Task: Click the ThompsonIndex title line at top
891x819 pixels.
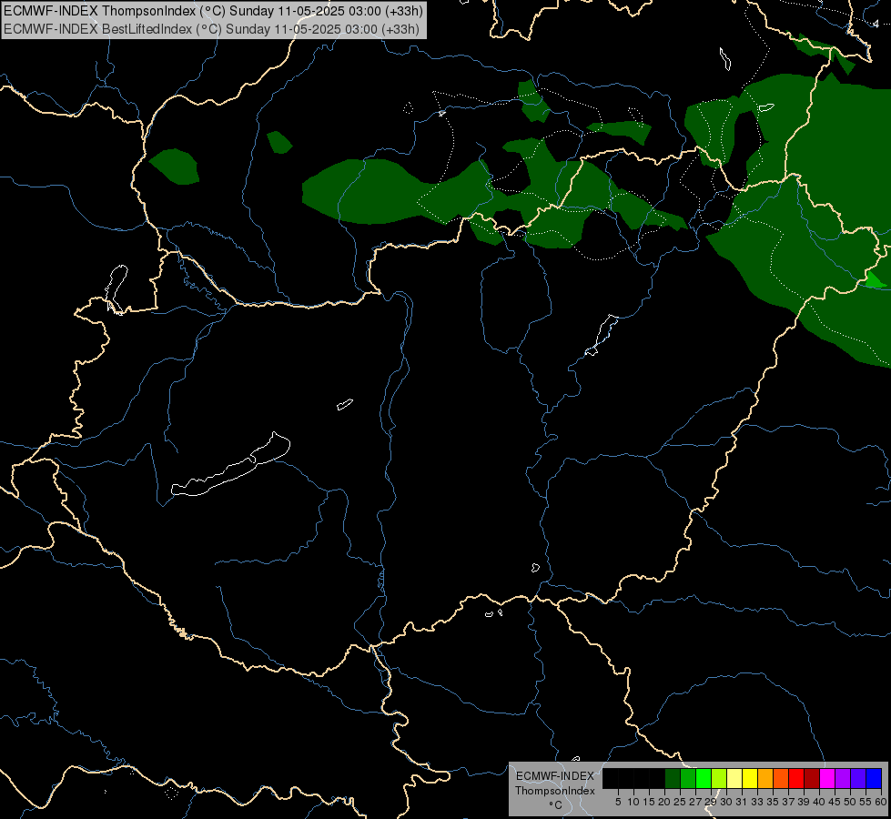Action: pyautogui.click(x=213, y=11)
